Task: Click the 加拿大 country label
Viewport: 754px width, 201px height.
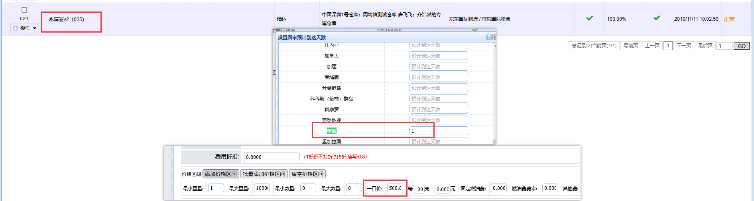Action: [x=331, y=56]
